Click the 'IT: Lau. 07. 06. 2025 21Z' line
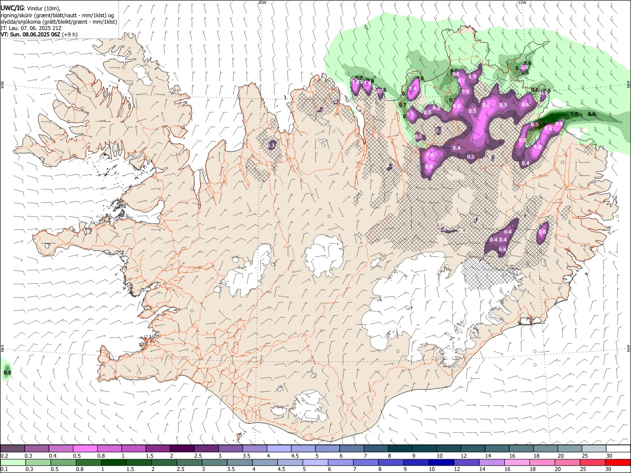Image resolution: width=631 pixels, height=473 pixels. coord(31,28)
